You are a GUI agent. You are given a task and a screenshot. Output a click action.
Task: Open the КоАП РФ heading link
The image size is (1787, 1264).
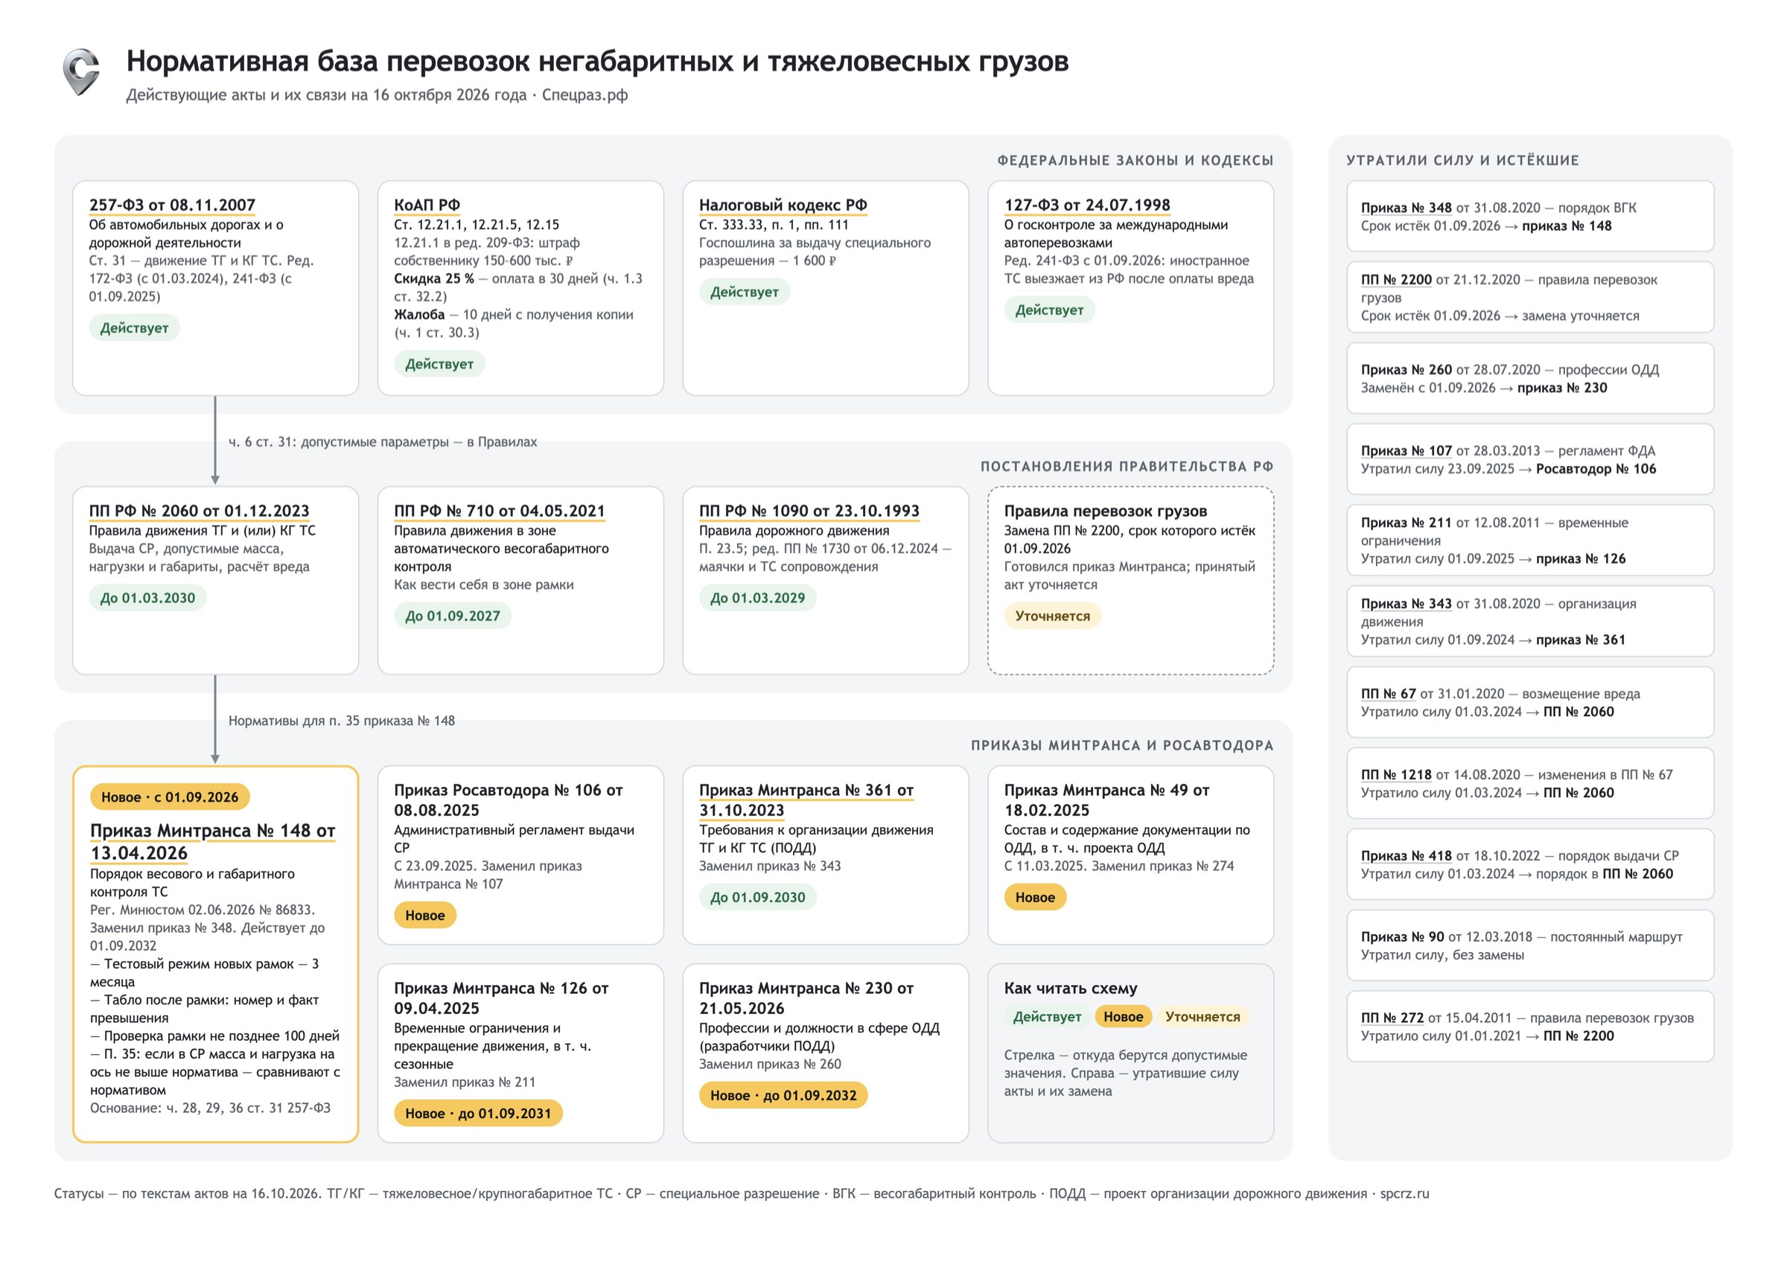pyautogui.click(x=427, y=205)
